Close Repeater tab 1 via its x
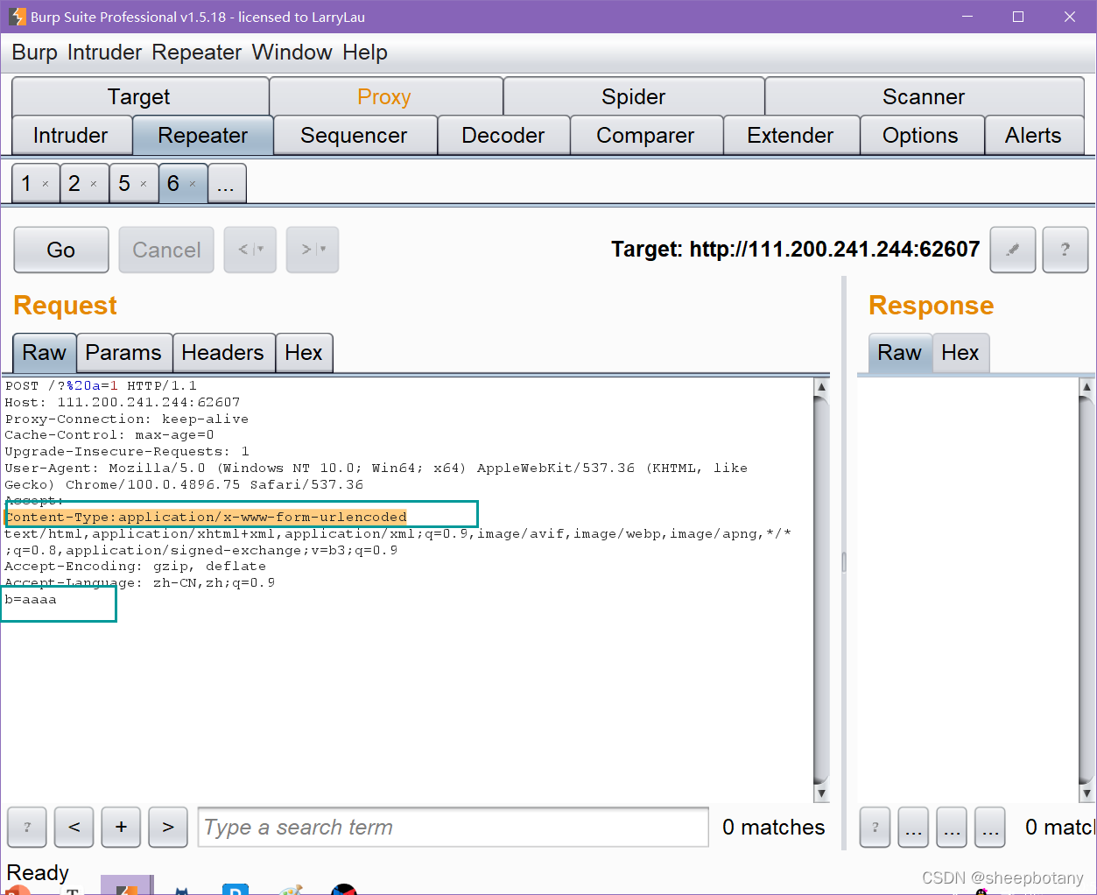Screen dimensions: 1097x895 coord(46,184)
